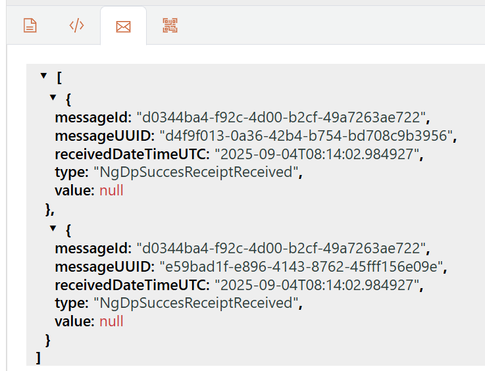485x371 pixels.
Task: Open the document view tab icon
Action: 30,26
